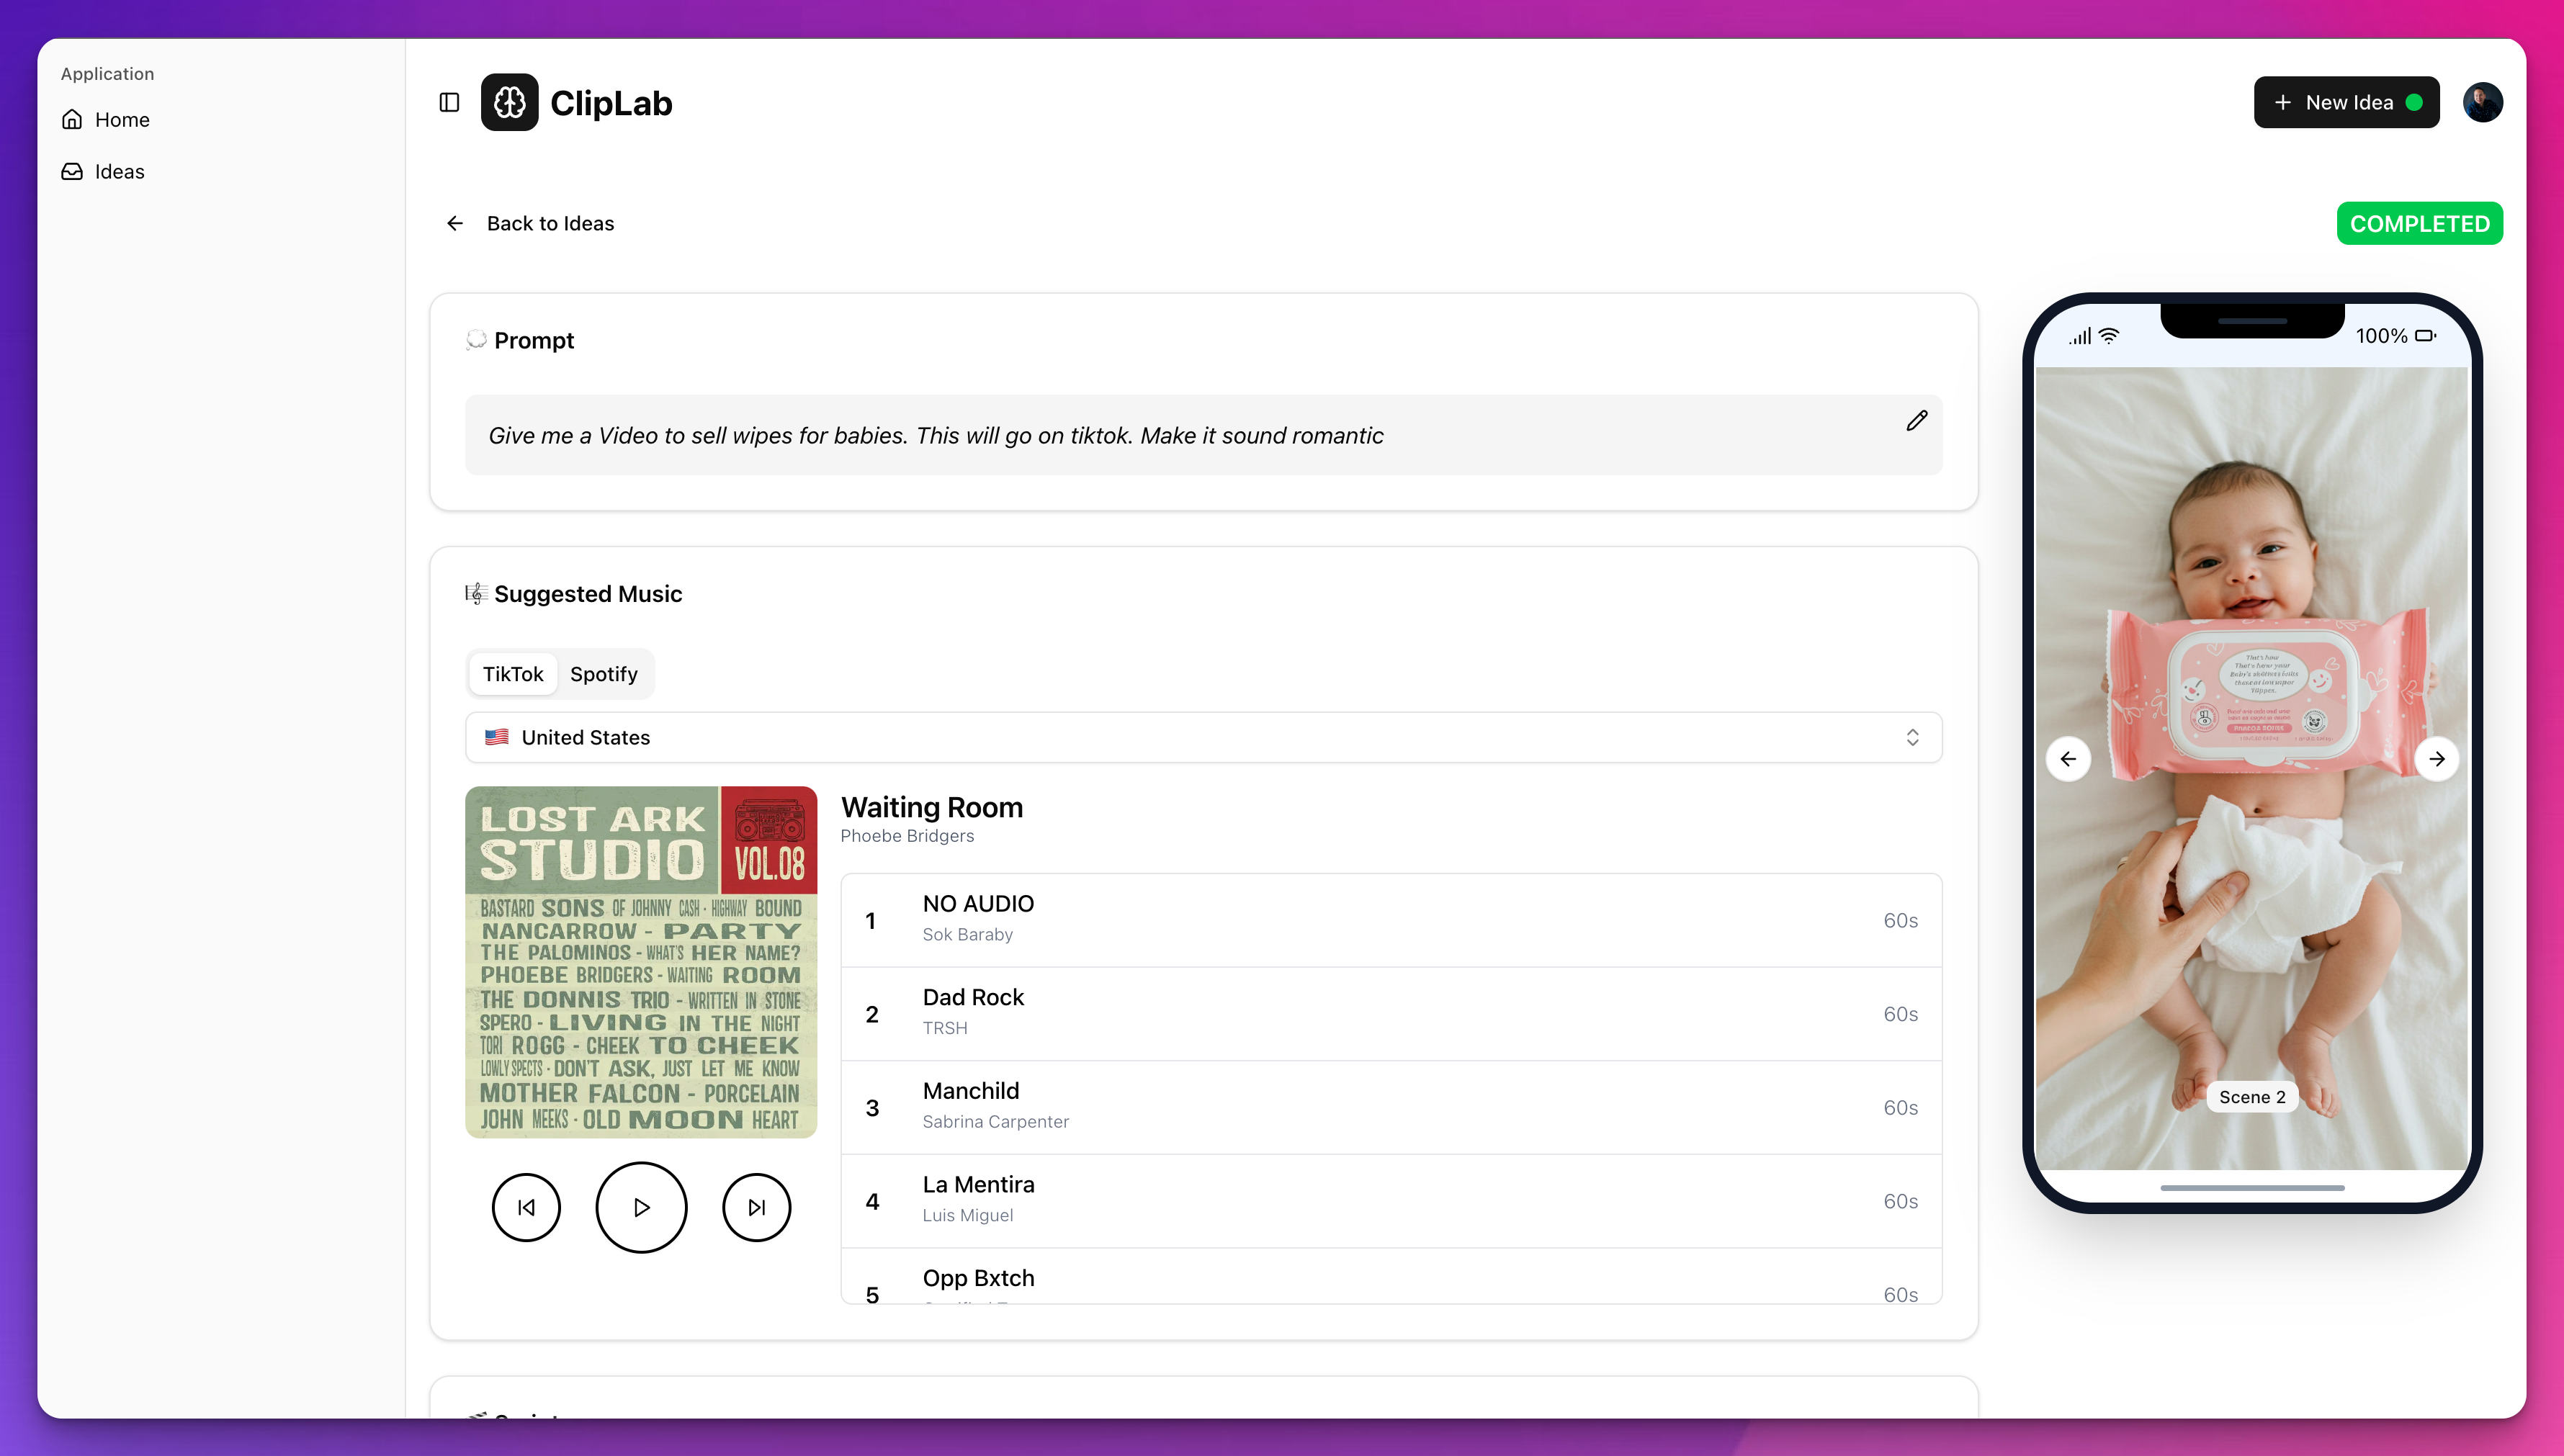Go to previous scene in phone preview
Viewport: 2564px width, 1456px height.
(2068, 759)
